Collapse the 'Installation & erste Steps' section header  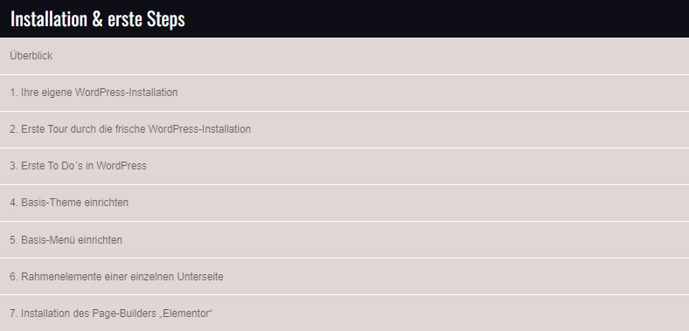point(344,18)
